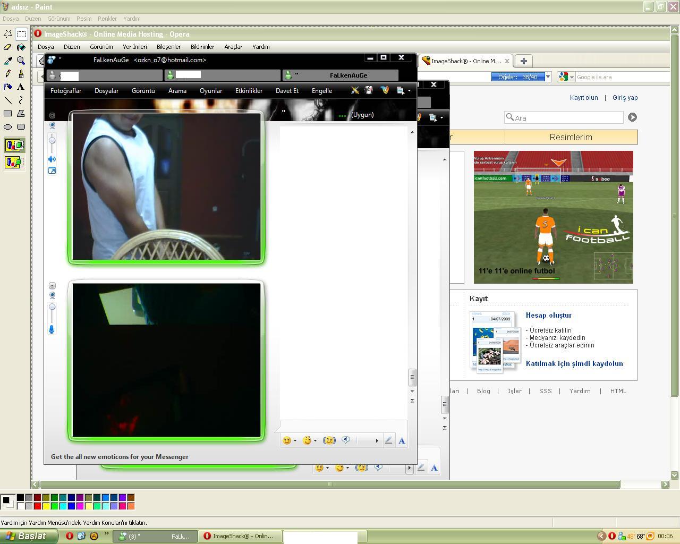Image resolution: width=680 pixels, height=544 pixels.
Task: Select opaque background drawing option
Action: [x=14, y=145]
